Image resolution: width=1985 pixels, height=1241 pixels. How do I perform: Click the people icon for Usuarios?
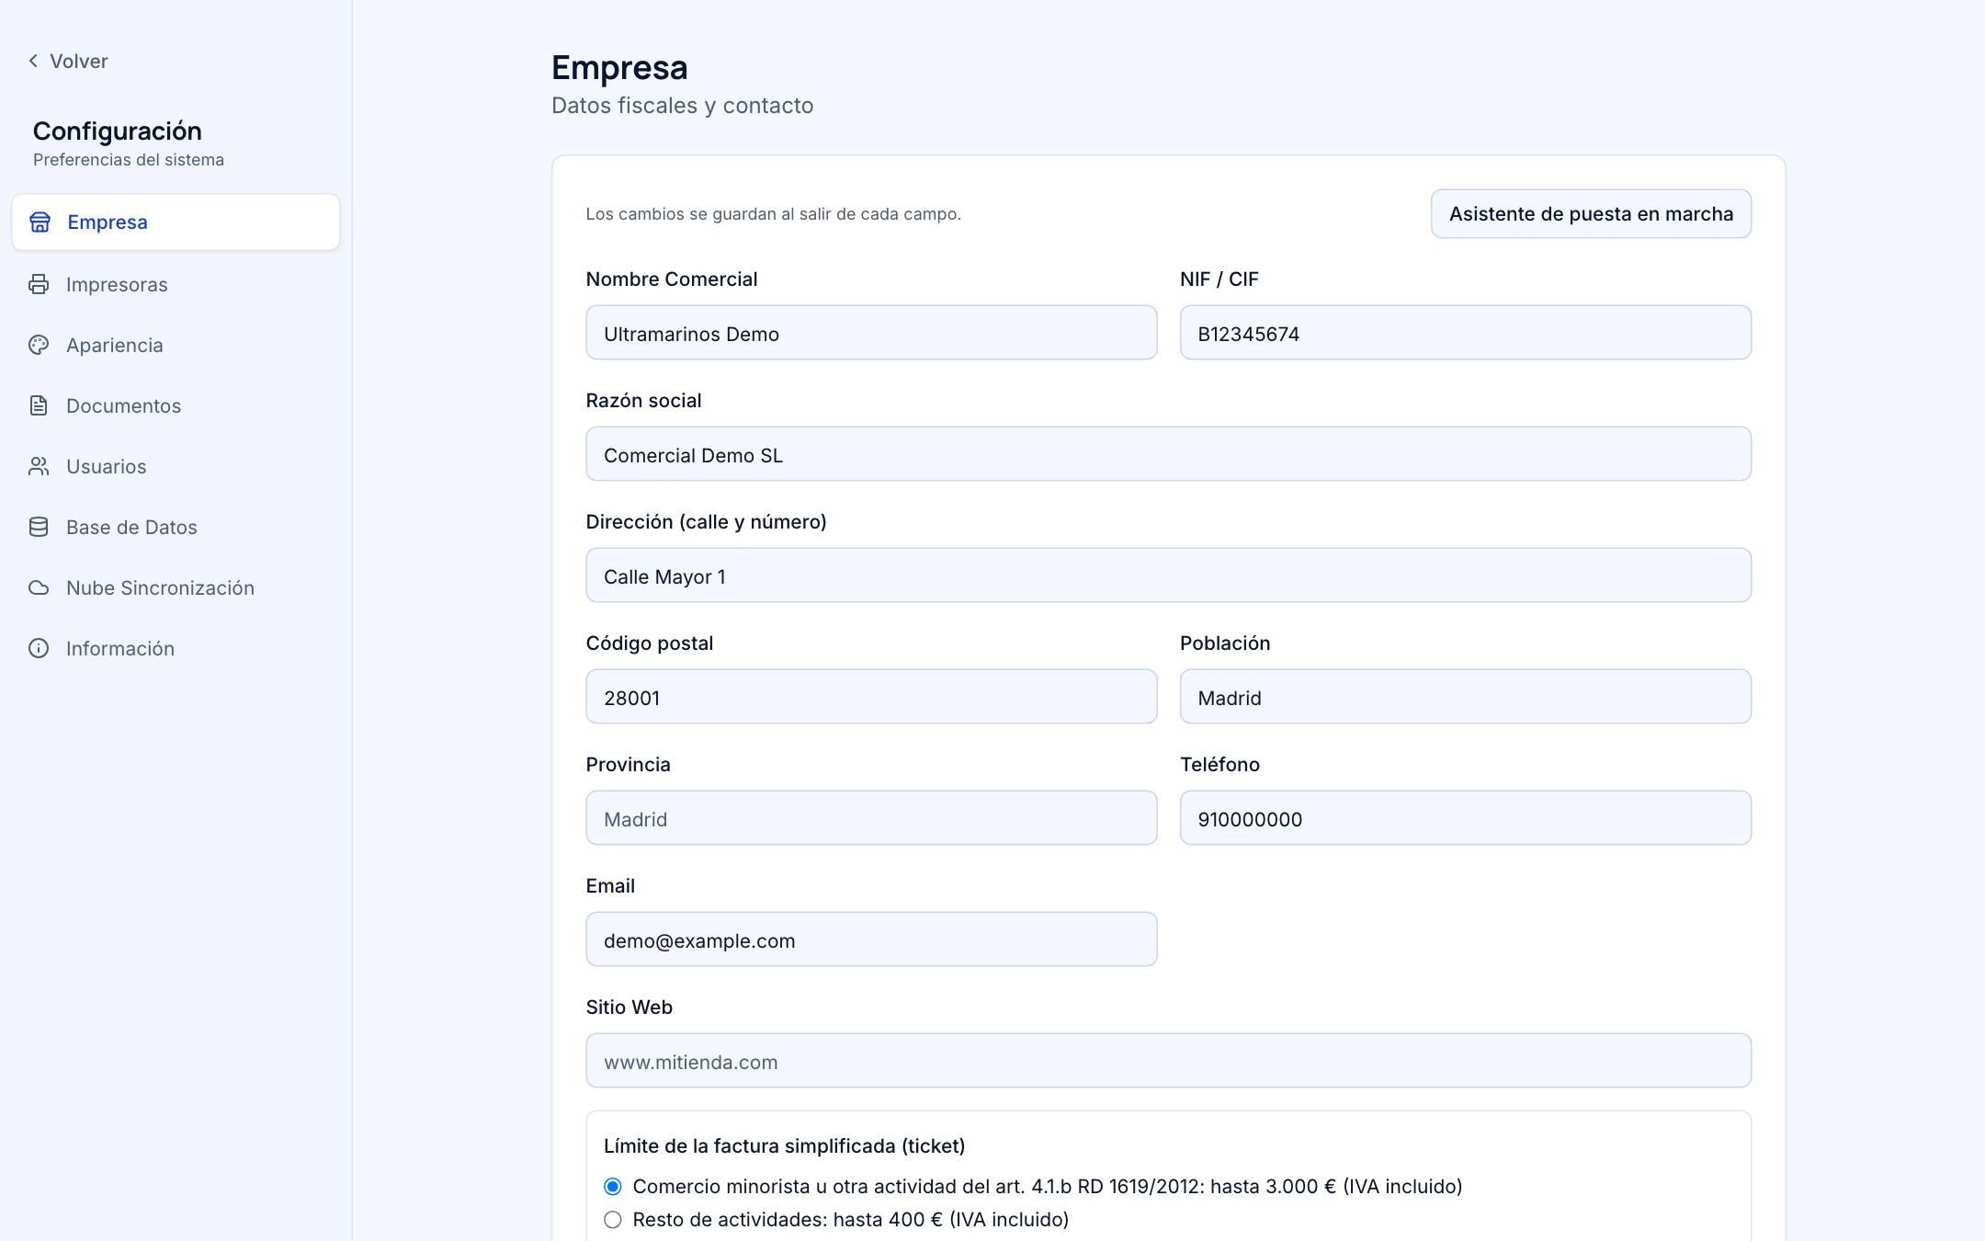tap(39, 466)
